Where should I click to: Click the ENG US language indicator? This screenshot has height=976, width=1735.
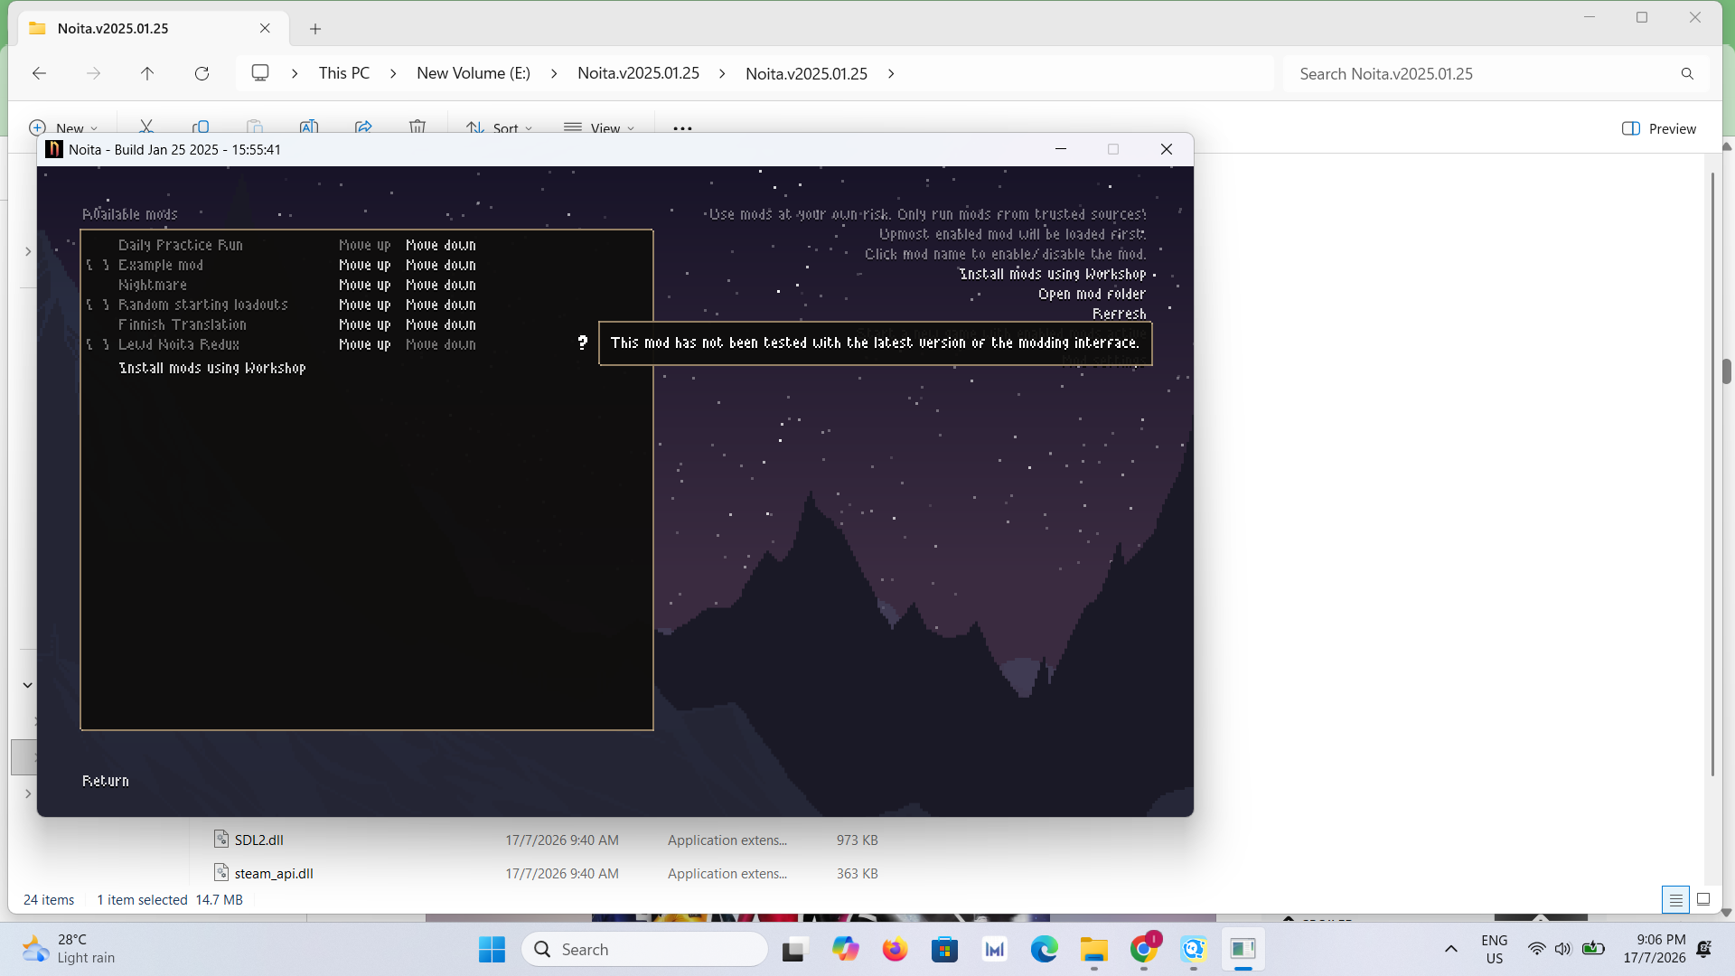pyautogui.click(x=1495, y=949)
